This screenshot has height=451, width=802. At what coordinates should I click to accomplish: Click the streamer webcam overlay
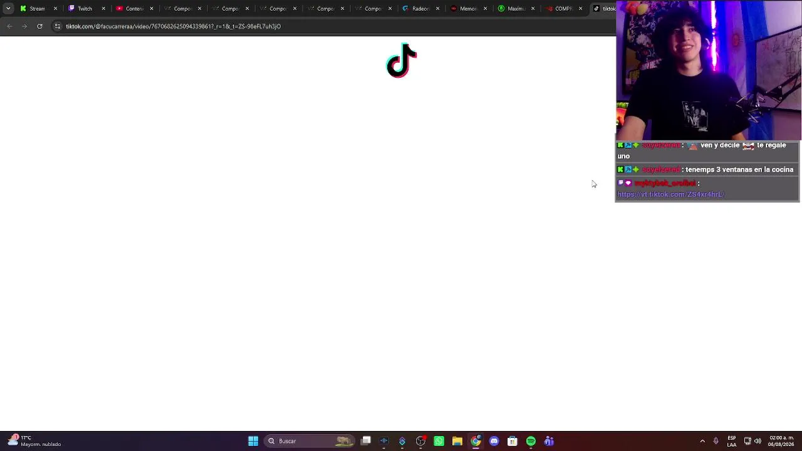[709, 70]
